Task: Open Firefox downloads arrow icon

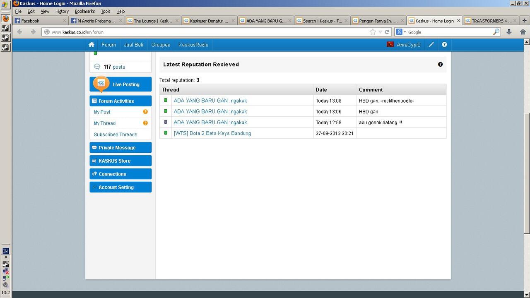Action: [x=509, y=32]
